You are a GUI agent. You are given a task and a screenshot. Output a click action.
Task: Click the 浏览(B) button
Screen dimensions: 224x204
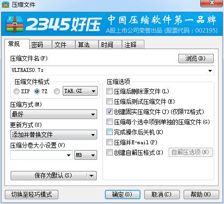coord(196,58)
